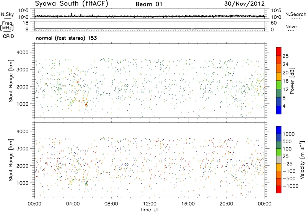Click the date '30/Nov/2012'

(x=244, y=3)
